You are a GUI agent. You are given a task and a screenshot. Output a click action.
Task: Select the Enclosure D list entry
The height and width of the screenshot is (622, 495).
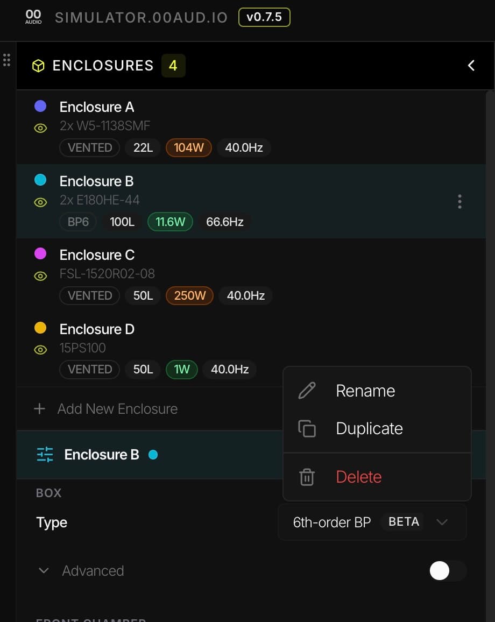pos(97,329)
